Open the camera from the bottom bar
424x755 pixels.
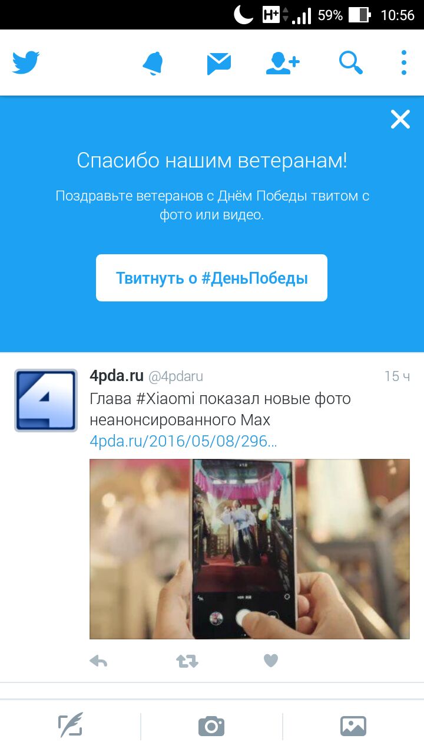(211, 726)
